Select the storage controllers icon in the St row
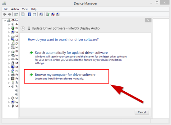Screen dimensions: 171x125 click(13, 98)
